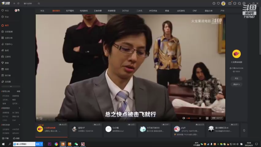
Task: Open Premiere Pro from the taskbar
Action: (x=50, y=144)
